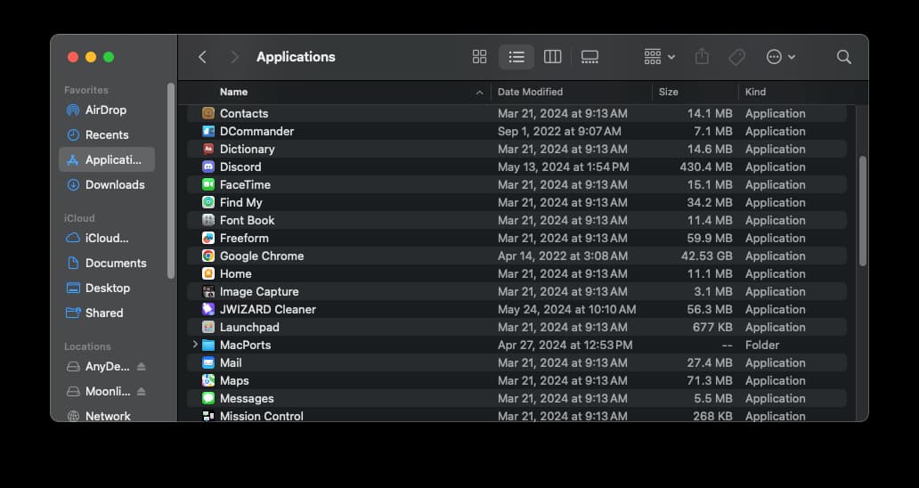Open Downloads in the sidebar
The height and width of the screenshot is (488, 919).
point(106,184)
